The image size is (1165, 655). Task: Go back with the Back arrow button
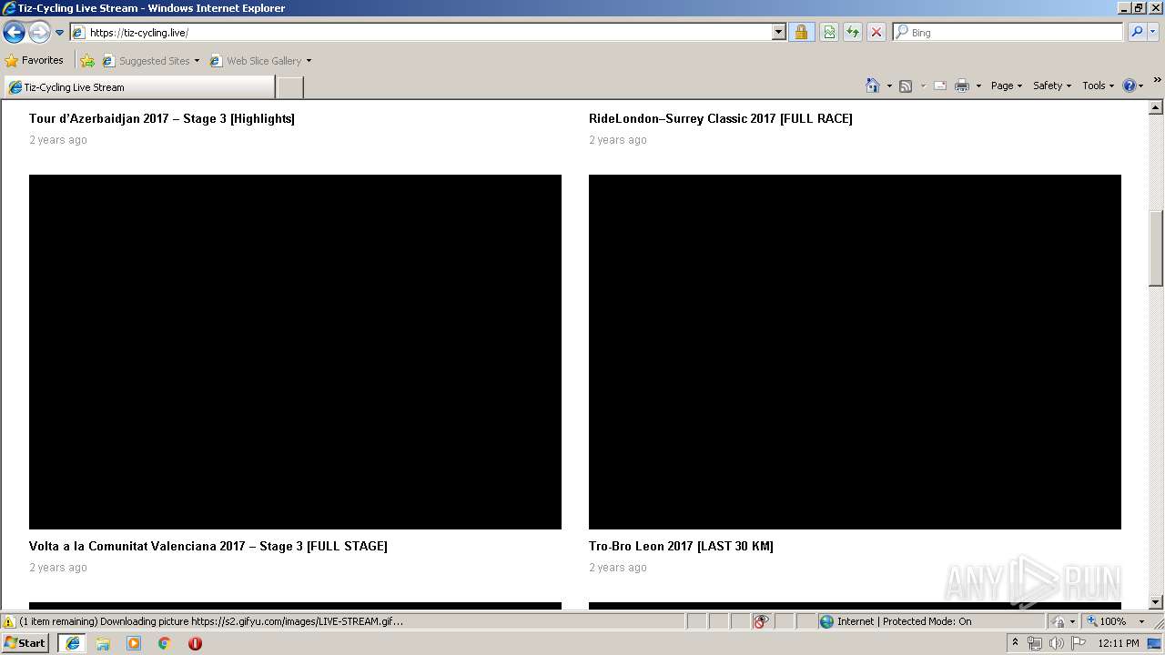(x=14, y=33)
